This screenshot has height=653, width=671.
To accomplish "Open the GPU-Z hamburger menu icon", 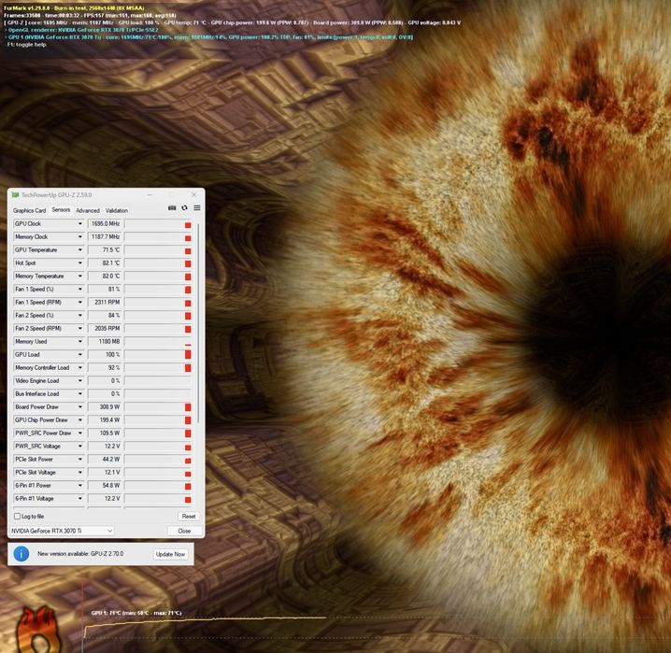I will (197, 207).
